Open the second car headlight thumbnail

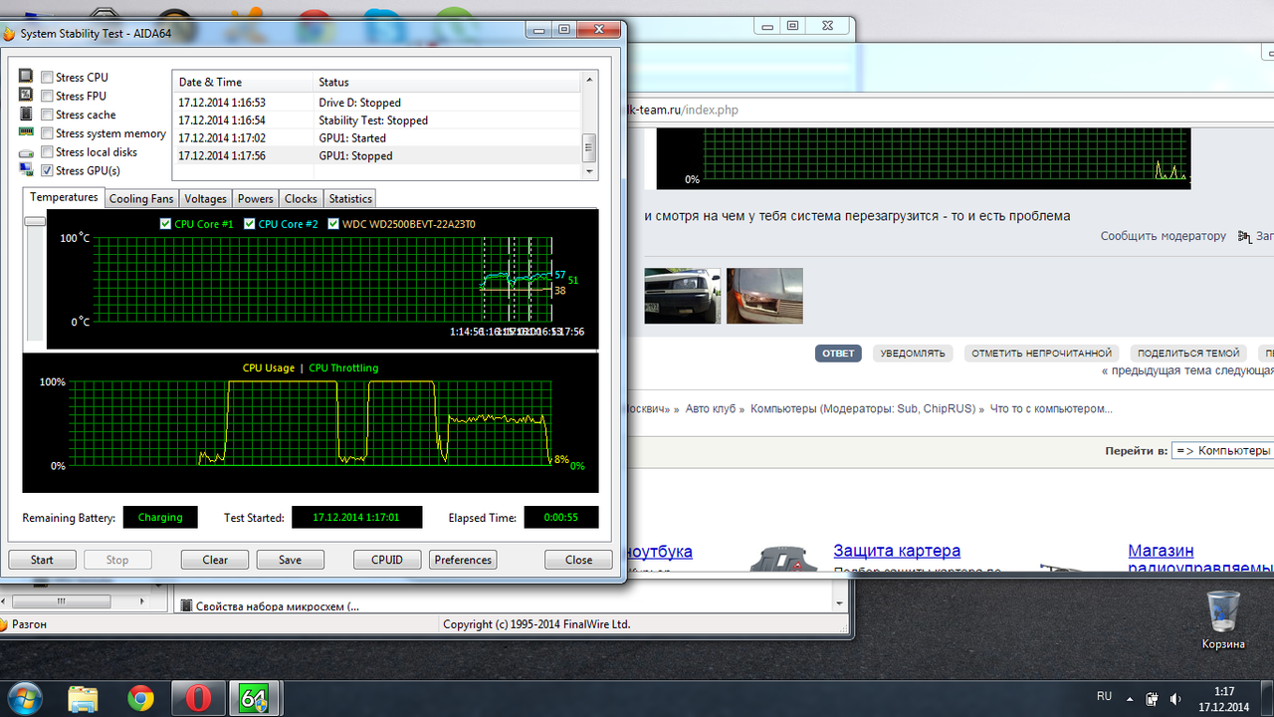click(764, 296)
